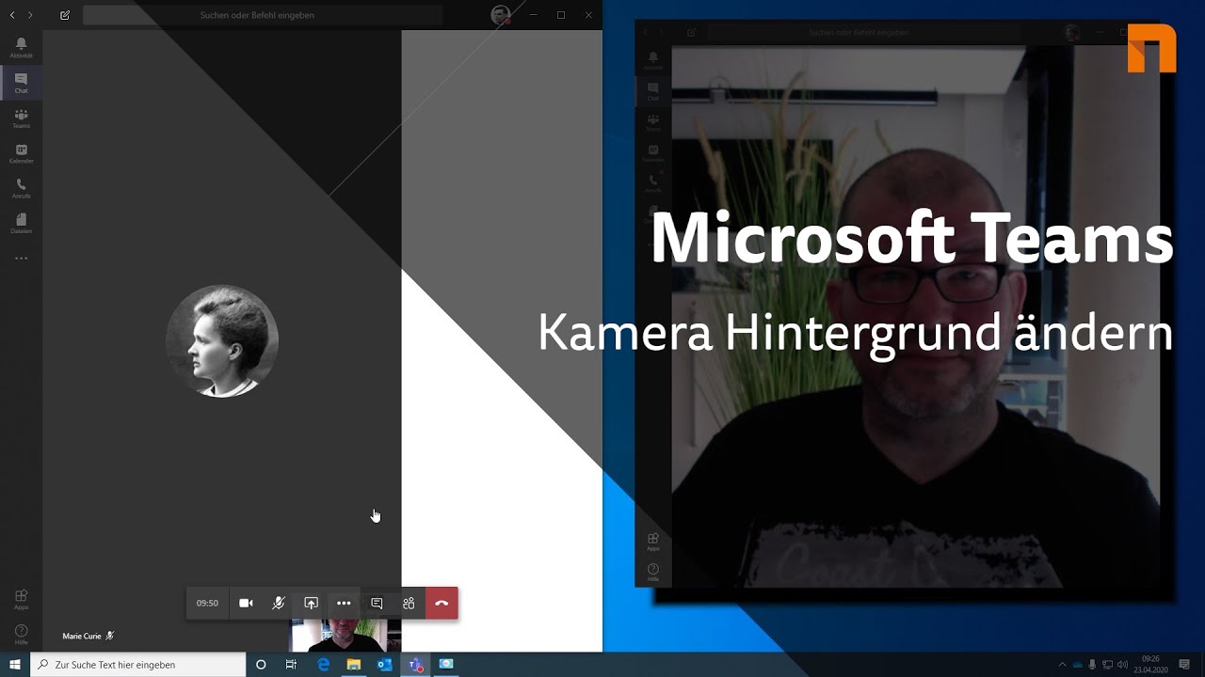Screen dimensions: 1205x677
Task: Open the profile avatar menu
Action: coord(501,14)
